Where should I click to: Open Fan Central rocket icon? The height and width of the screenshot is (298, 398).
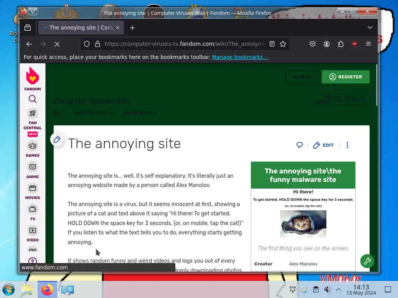click(x=33, y=113)
